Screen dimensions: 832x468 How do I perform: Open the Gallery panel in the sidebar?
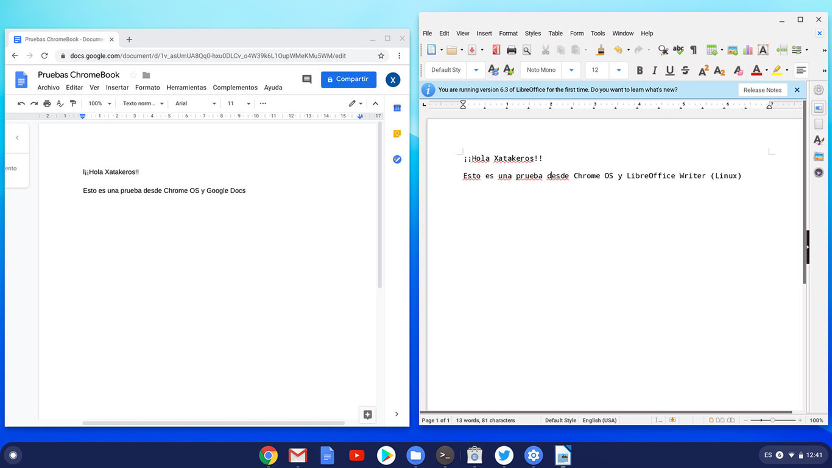(819, 156)
